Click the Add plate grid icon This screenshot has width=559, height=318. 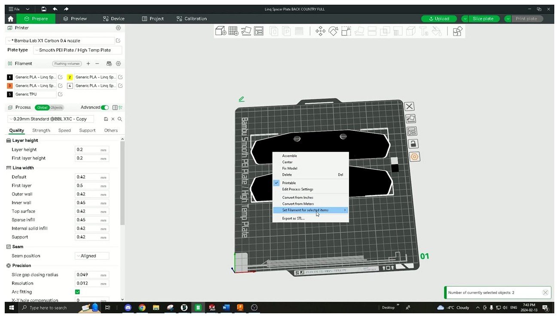(233, 31)
